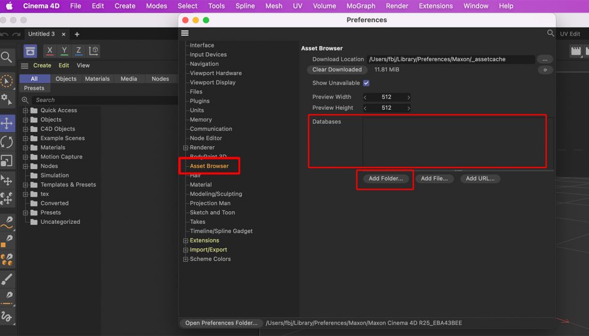Click the search magnifier in Preferences window

(551, 33)
